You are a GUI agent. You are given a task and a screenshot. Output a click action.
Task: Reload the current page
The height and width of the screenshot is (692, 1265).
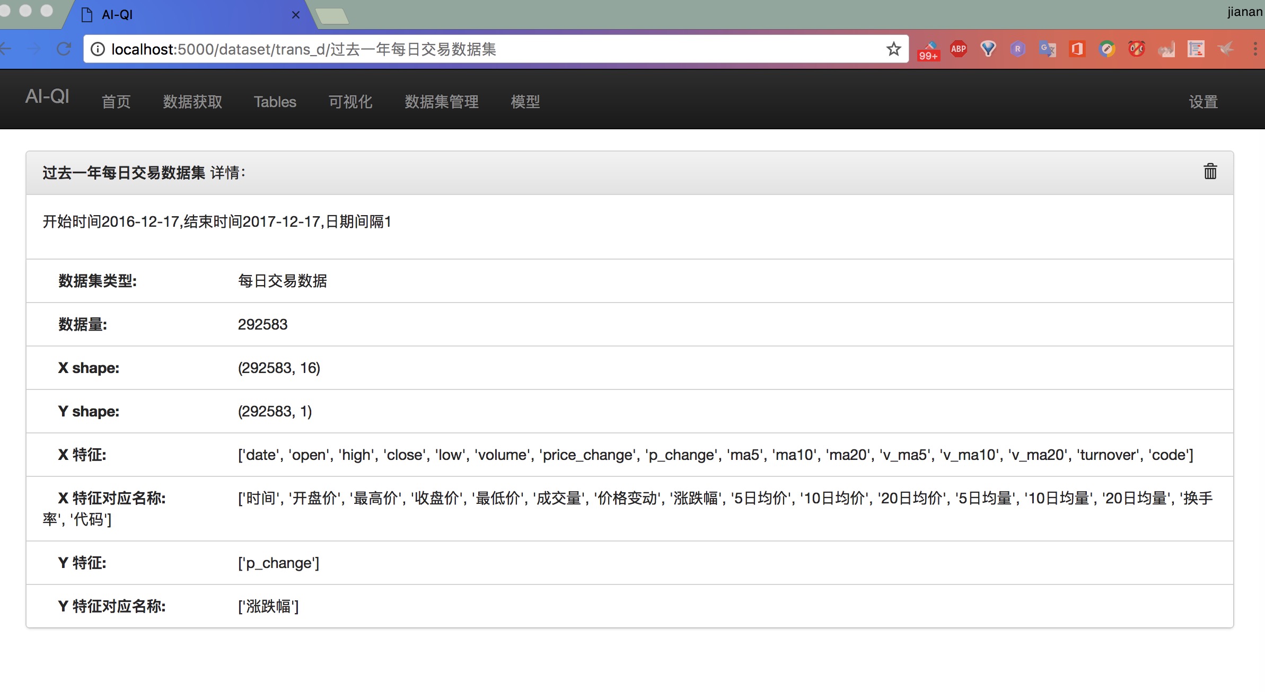tap(64, 49)
